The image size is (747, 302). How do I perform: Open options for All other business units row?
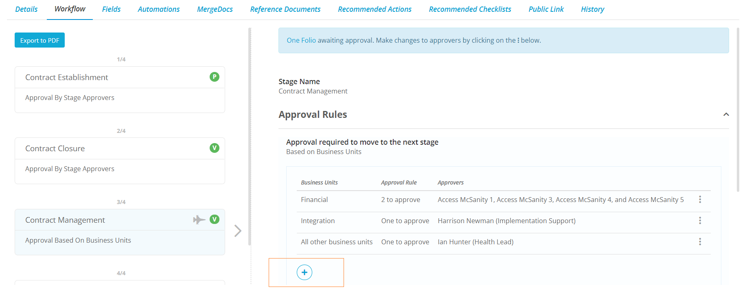click(x=700, y=242)
